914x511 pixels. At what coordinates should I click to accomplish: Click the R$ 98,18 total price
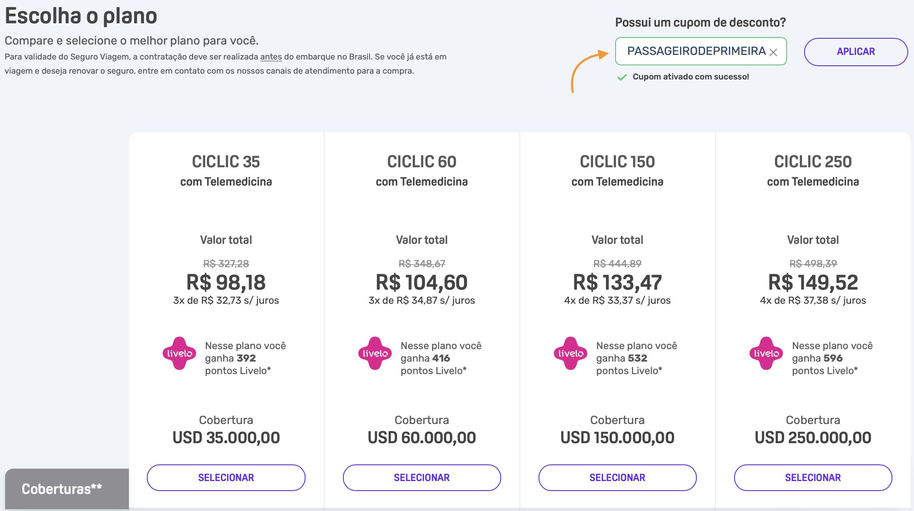click(226, 283)
